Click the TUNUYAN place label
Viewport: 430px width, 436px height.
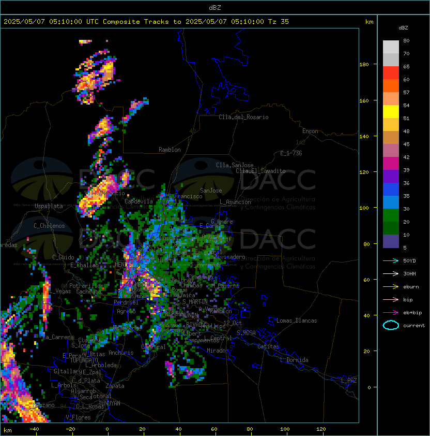tap(110, 403)
